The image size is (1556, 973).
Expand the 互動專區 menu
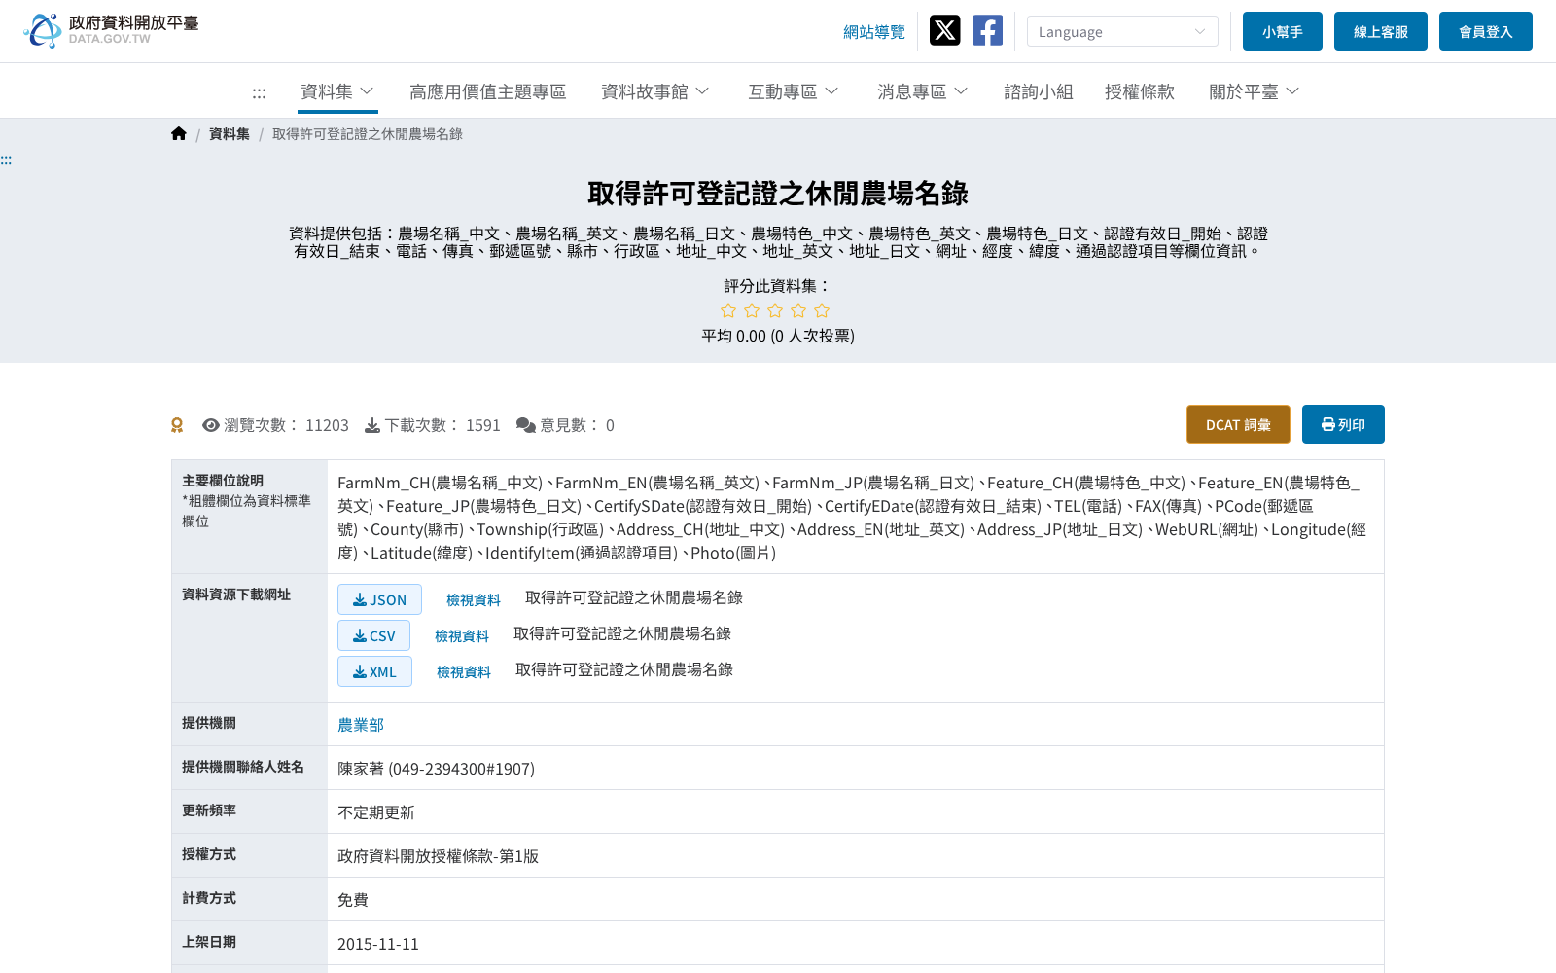(x=794, y=91)
